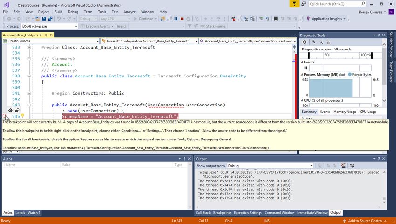Click the lightbulb quick actions icon
The image size is (396, 224).
22,116
